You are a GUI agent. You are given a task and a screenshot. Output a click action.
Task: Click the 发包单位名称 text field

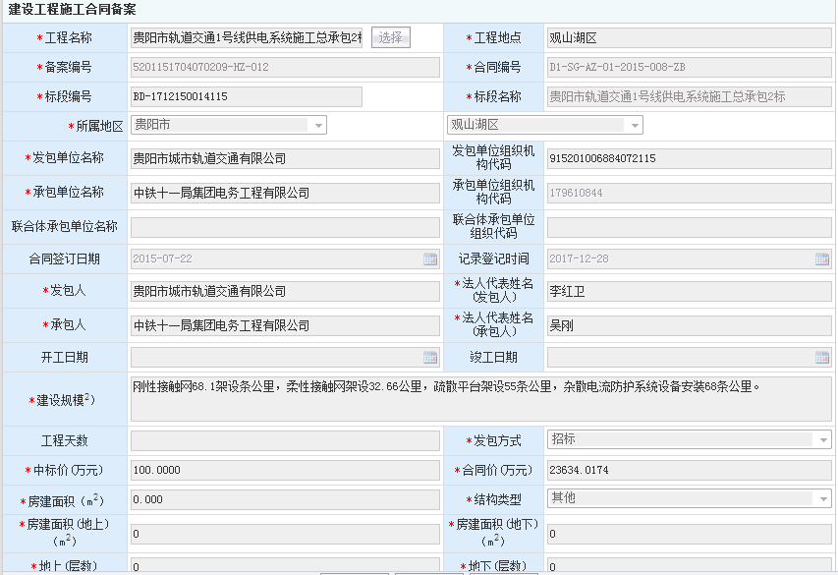pyautogui.click(x=285, y=158)
